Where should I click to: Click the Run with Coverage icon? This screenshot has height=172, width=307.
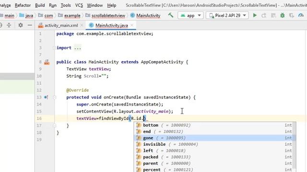[292, 15]
